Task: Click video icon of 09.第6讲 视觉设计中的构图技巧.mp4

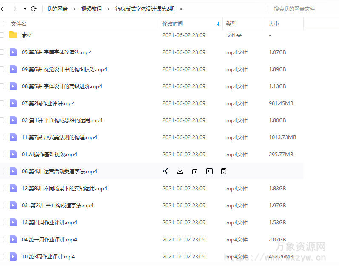Action: pyautogui.click(x=13, y=69)
